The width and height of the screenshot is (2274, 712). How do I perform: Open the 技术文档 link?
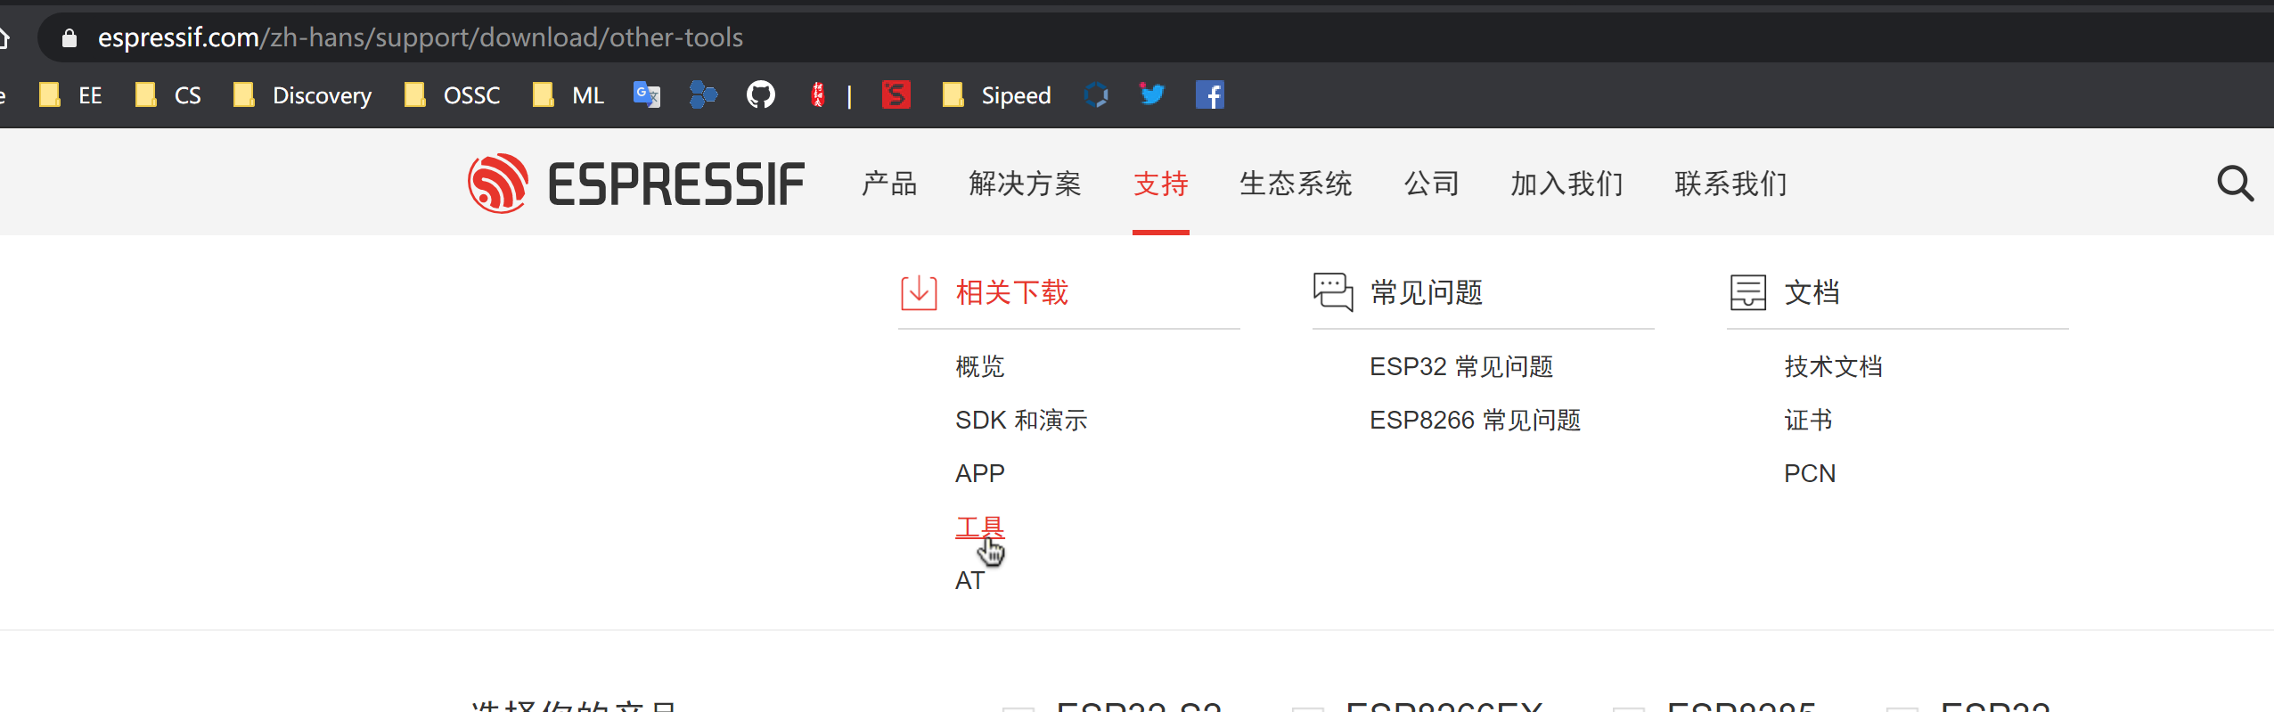pos(1833,366)
